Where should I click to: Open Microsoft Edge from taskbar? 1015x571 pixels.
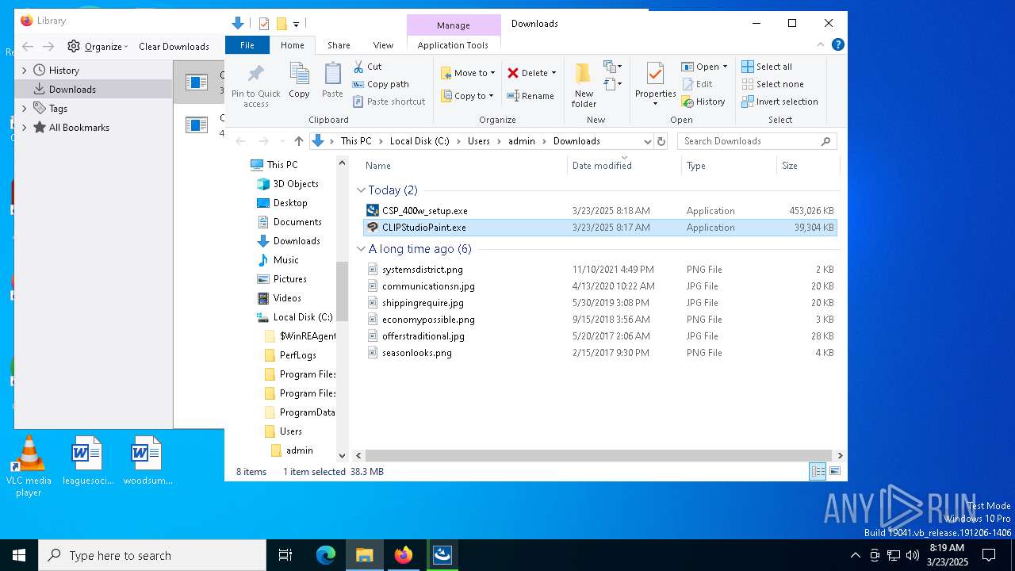(326, 555)
